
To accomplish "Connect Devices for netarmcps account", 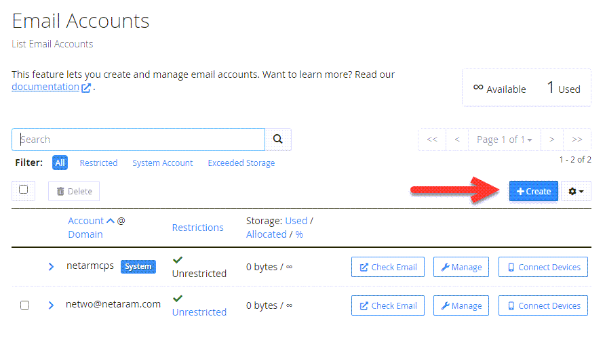I will 543,267.
